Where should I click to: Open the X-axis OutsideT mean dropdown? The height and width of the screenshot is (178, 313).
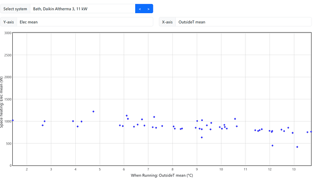pyautogui.click(x=243, y=22)
